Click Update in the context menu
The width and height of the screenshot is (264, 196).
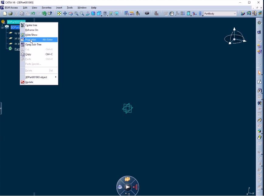click(29, 82)
